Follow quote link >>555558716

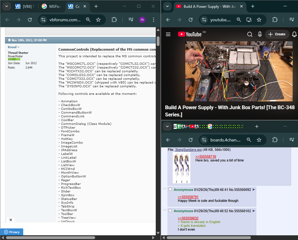coord(206,156)
